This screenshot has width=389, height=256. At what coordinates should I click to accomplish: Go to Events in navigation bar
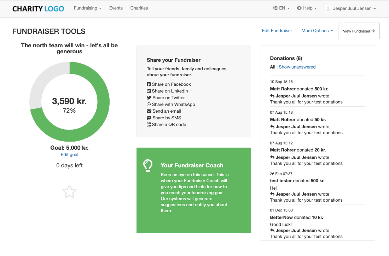[116, 8]
